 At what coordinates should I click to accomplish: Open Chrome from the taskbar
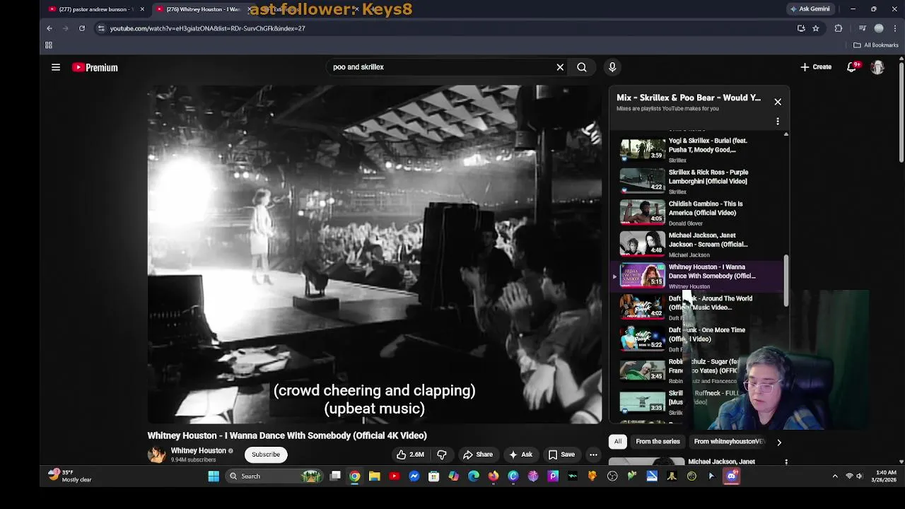coord(355,476)
